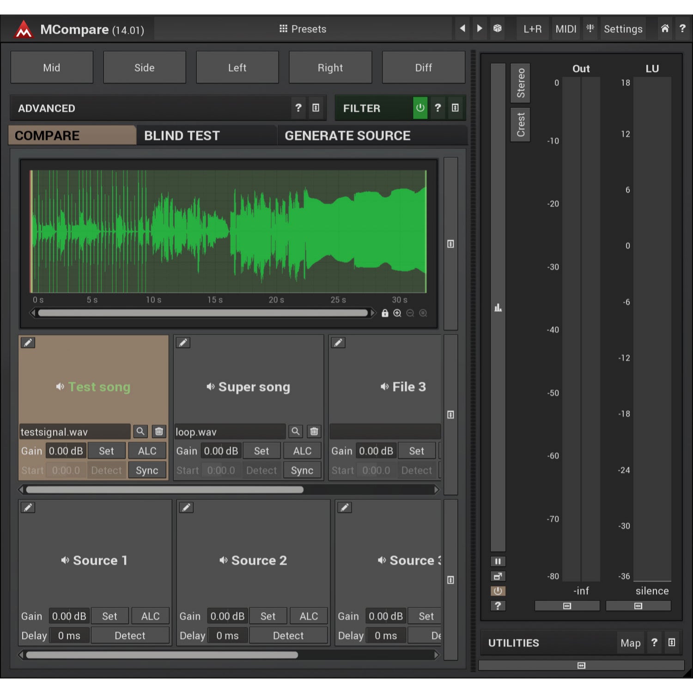Open help for the FILTER panel

[x=438, y=108]
